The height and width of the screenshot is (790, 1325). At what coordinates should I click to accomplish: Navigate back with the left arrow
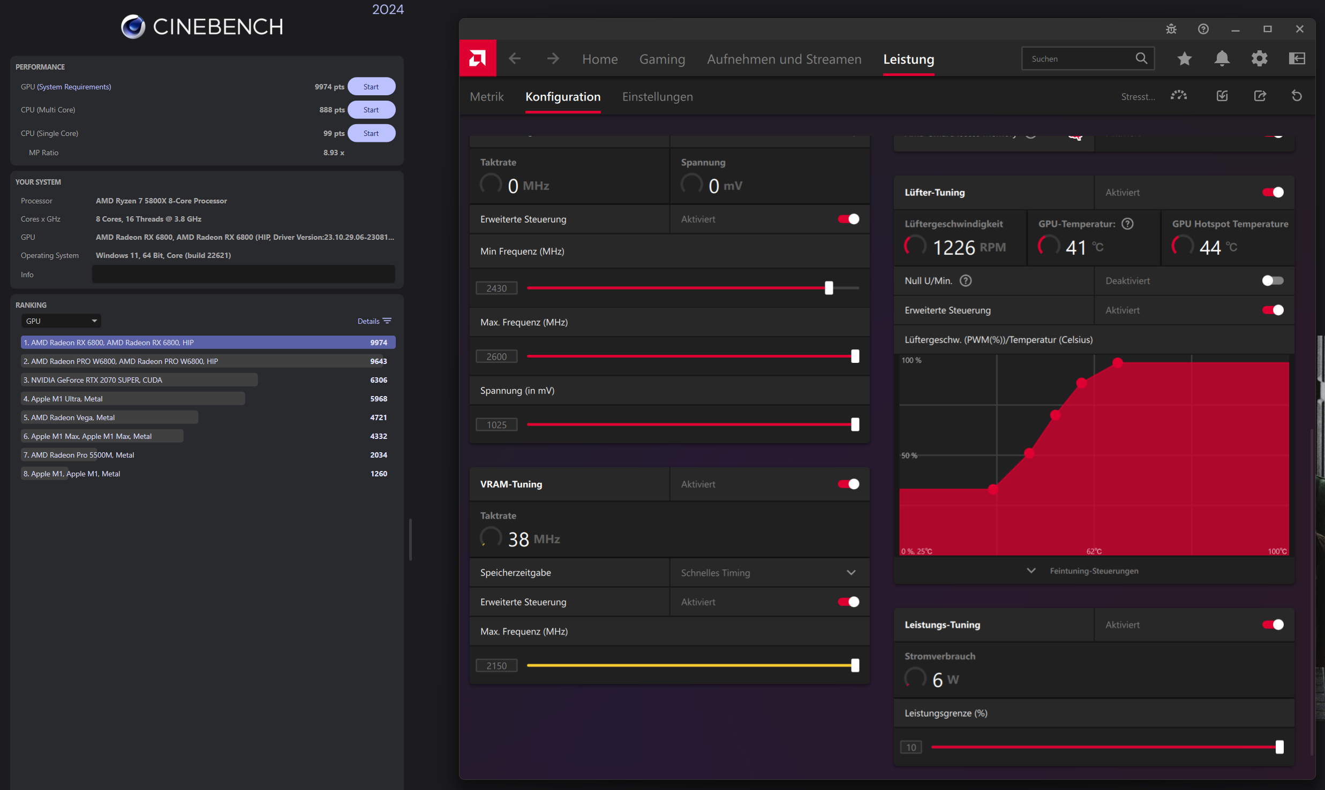(515, 58)
